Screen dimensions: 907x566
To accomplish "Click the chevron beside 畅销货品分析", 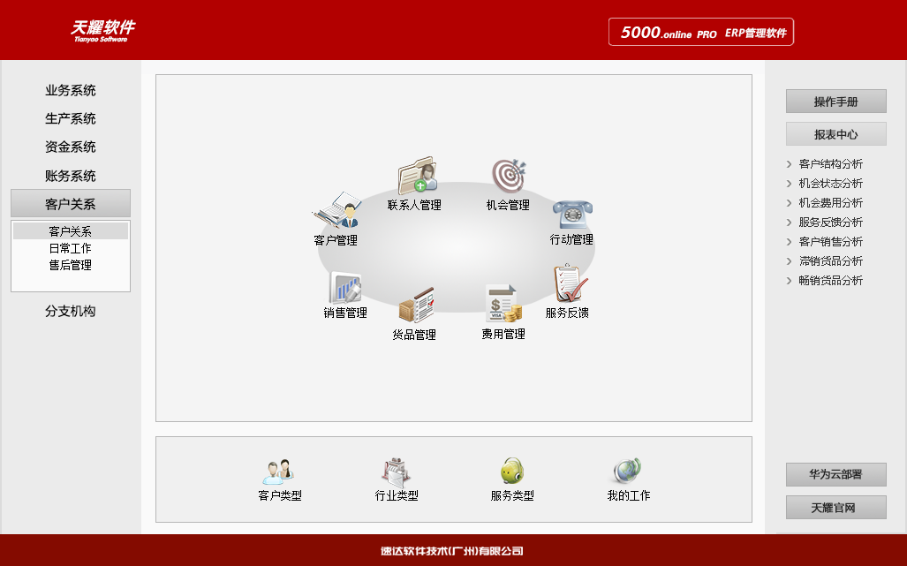I will [789, 281].
